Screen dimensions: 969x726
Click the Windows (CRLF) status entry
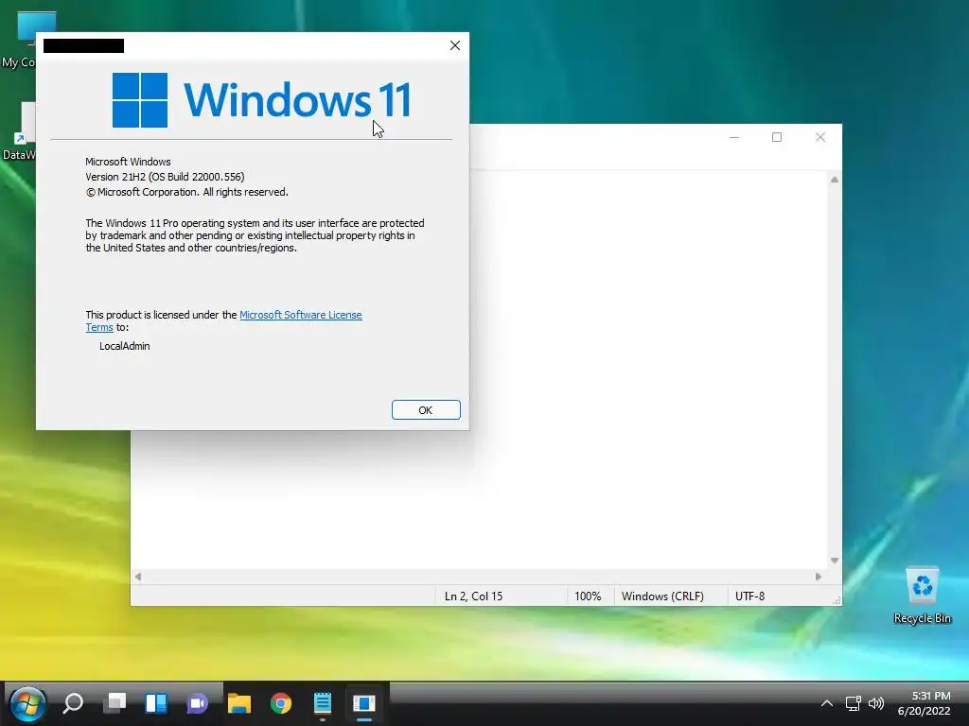(x=662, y=596)
